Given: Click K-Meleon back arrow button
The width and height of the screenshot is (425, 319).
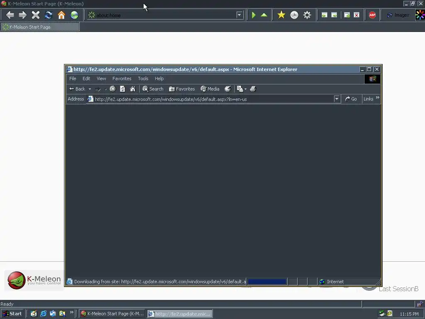Looking at the screenshot, I should coord(10,15).
